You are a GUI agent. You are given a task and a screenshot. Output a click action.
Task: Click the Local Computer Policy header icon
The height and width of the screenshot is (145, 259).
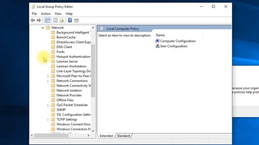click(x=102, y=29)
